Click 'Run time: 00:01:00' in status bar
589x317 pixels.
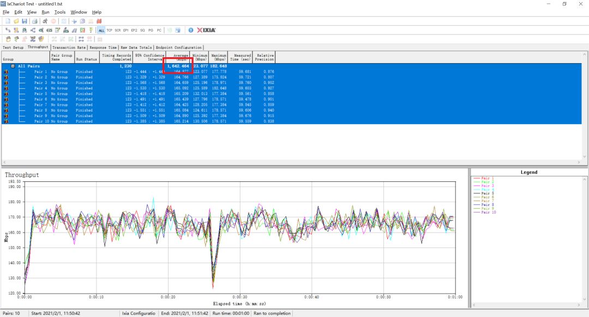(231, 313)
